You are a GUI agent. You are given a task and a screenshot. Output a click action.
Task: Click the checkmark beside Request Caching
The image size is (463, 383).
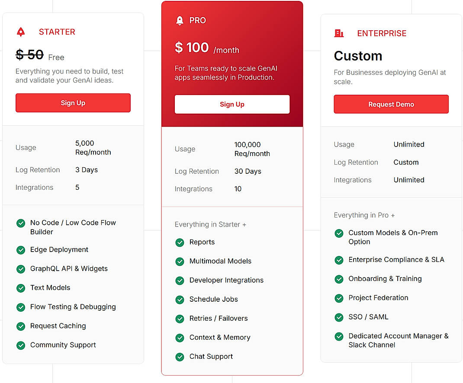(x=21, y=326)
